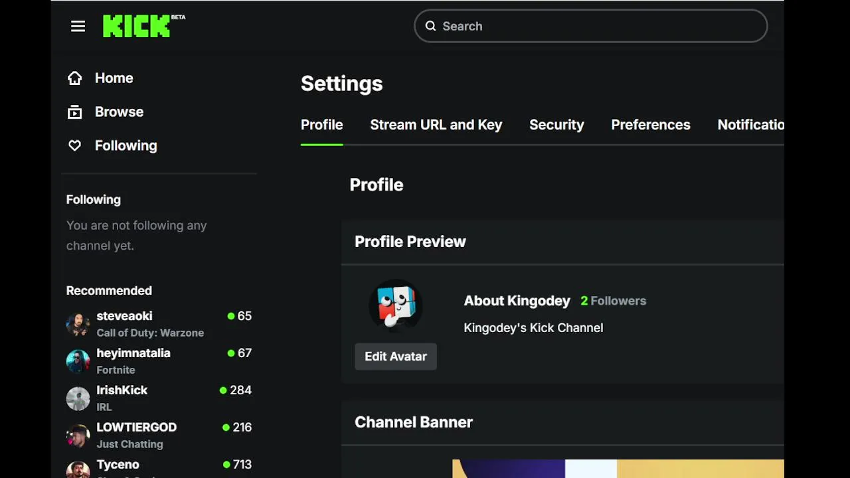
Task: Open the Security tab
Action: click(556, 125)
